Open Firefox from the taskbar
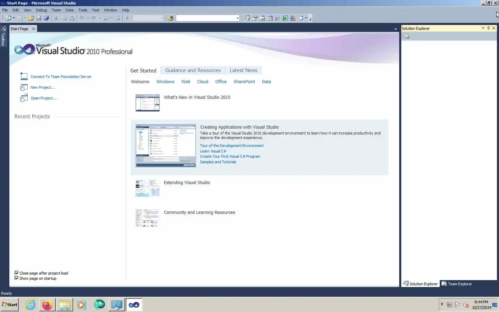499x312 pixels. (x=47, y=305)
